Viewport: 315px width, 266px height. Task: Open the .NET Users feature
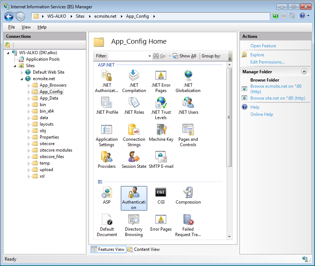pos(188,106)
